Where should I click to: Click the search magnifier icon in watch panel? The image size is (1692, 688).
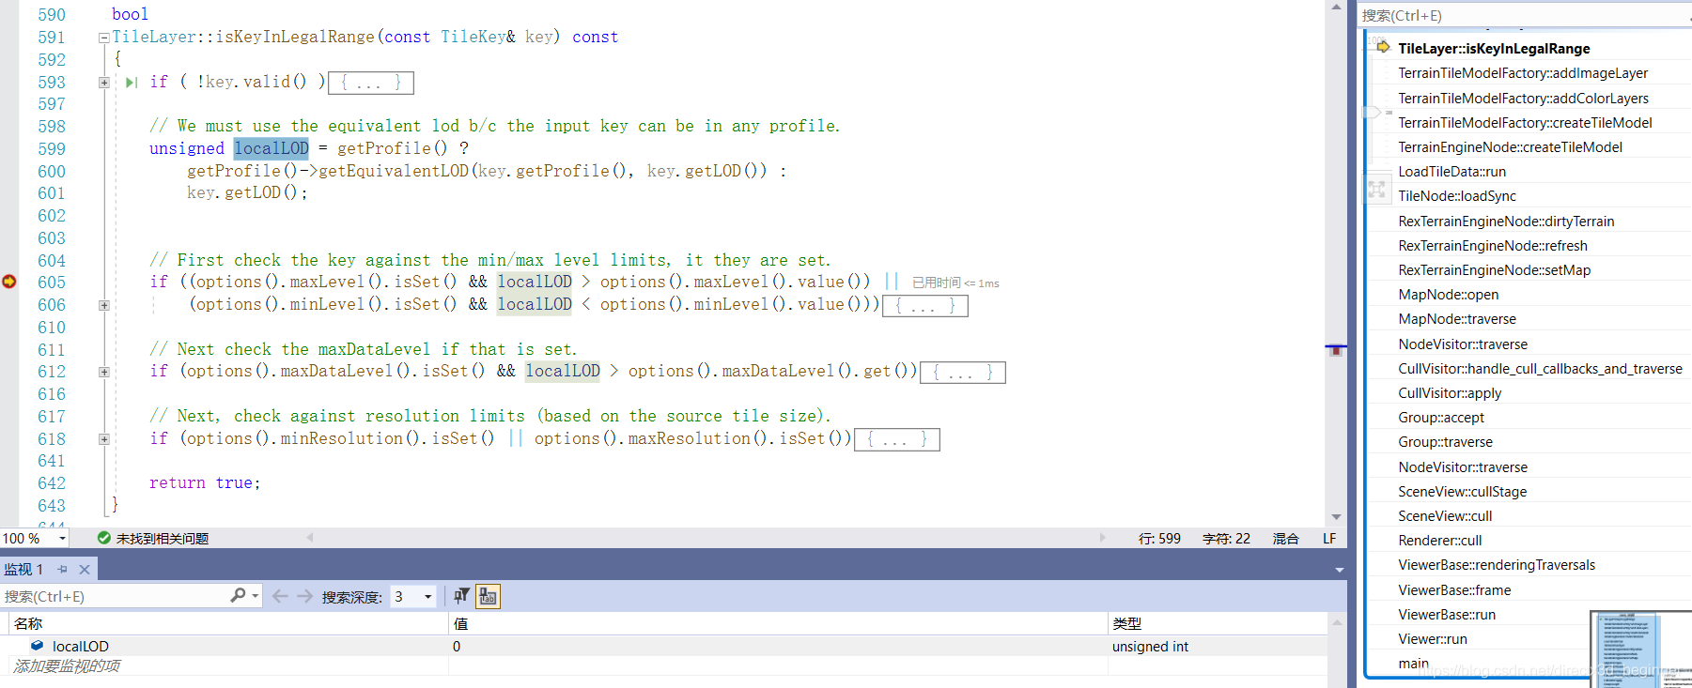238,595
